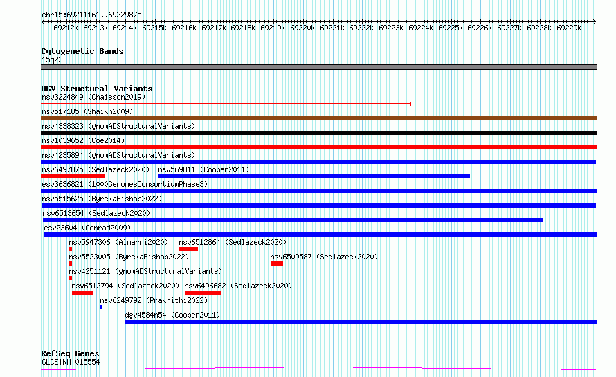Open the dgv4584n54 (Cooper2011) label
This screenshot has height=377, width=616.
pos(172,315)
